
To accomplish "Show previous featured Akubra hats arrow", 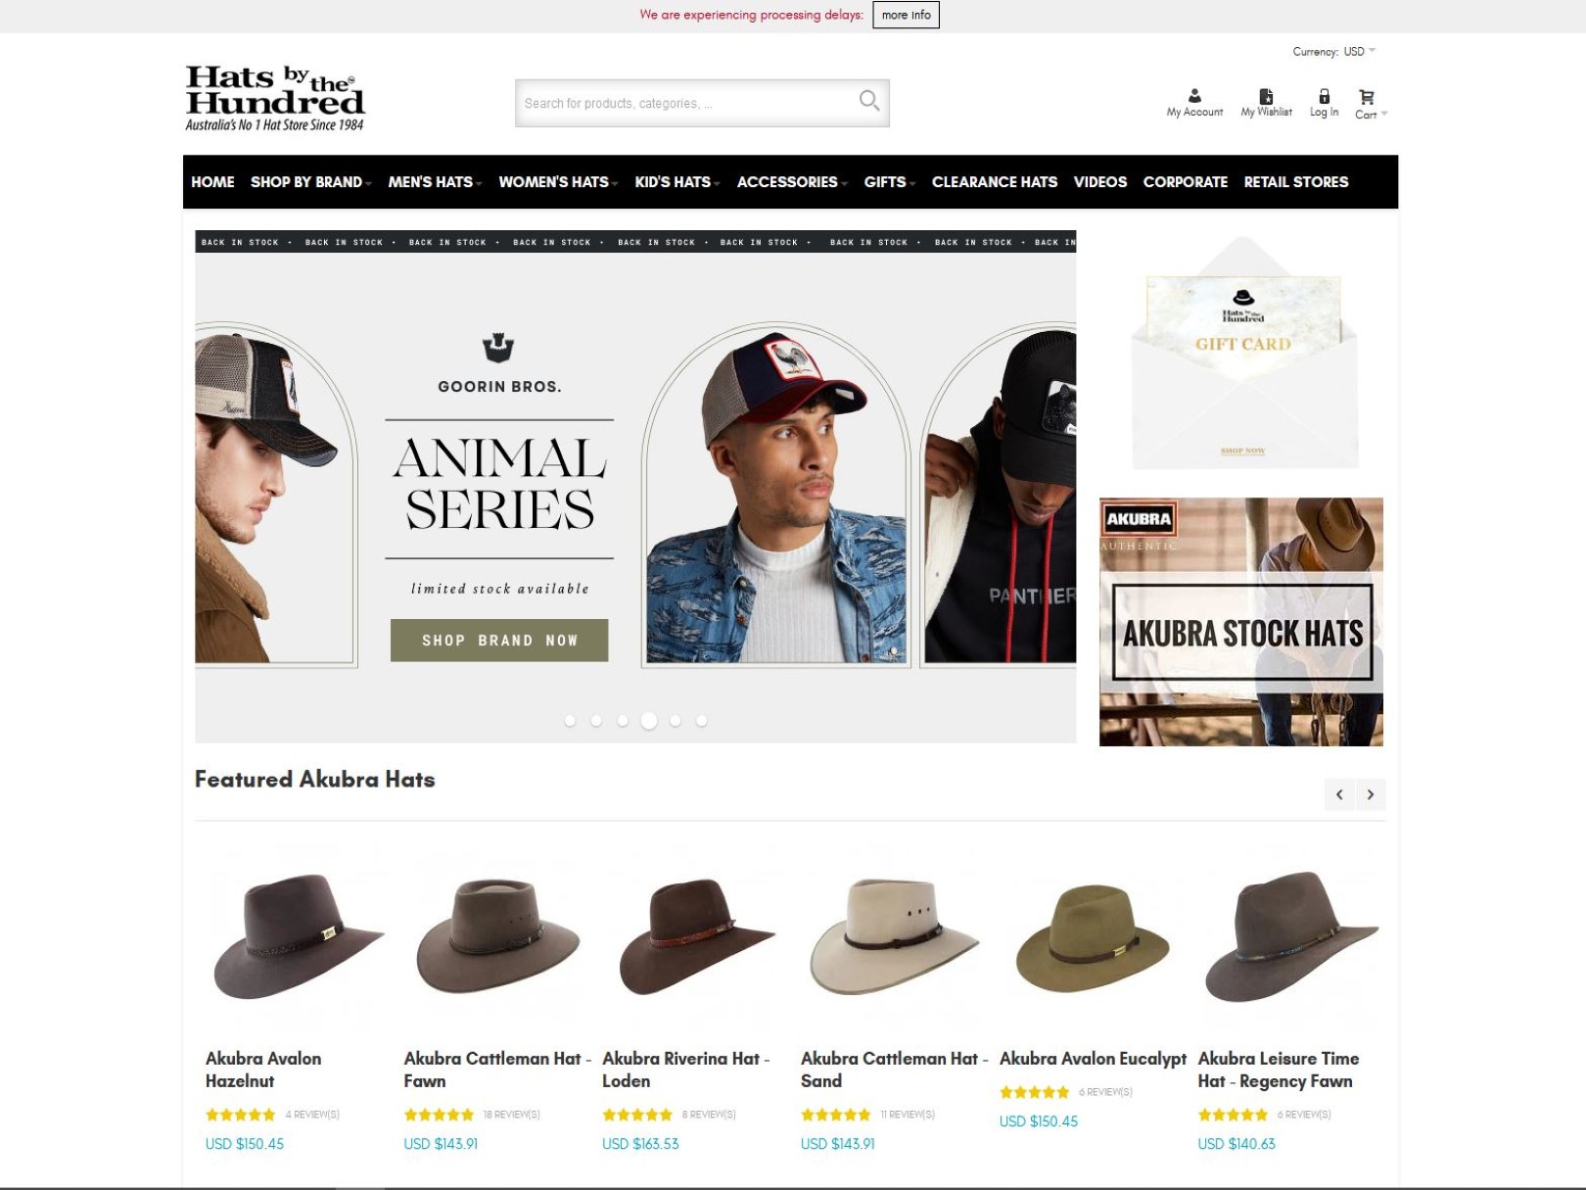I will tap(1339, 794).
